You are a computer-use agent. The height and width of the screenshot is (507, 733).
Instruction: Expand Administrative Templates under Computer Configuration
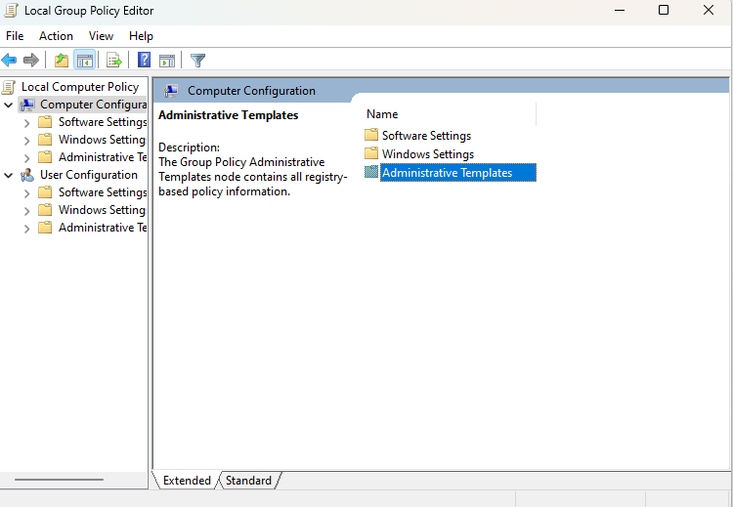pyautogui.click(x=26, y=157)
